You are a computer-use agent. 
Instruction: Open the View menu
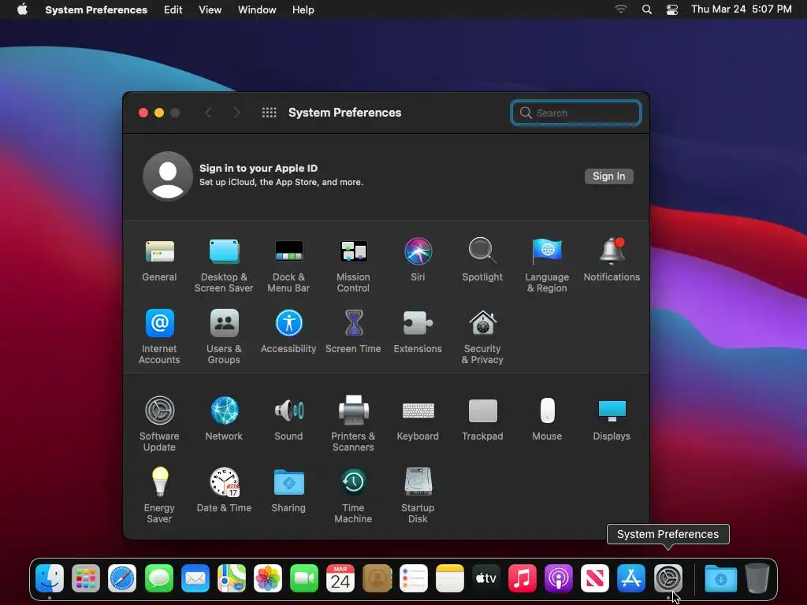(x=210, y=9)
